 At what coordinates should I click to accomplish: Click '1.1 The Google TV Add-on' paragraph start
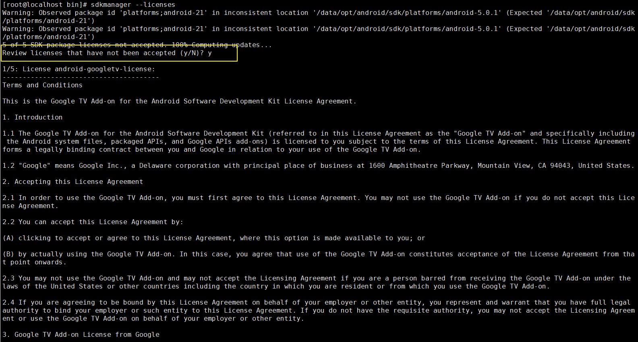51,134
